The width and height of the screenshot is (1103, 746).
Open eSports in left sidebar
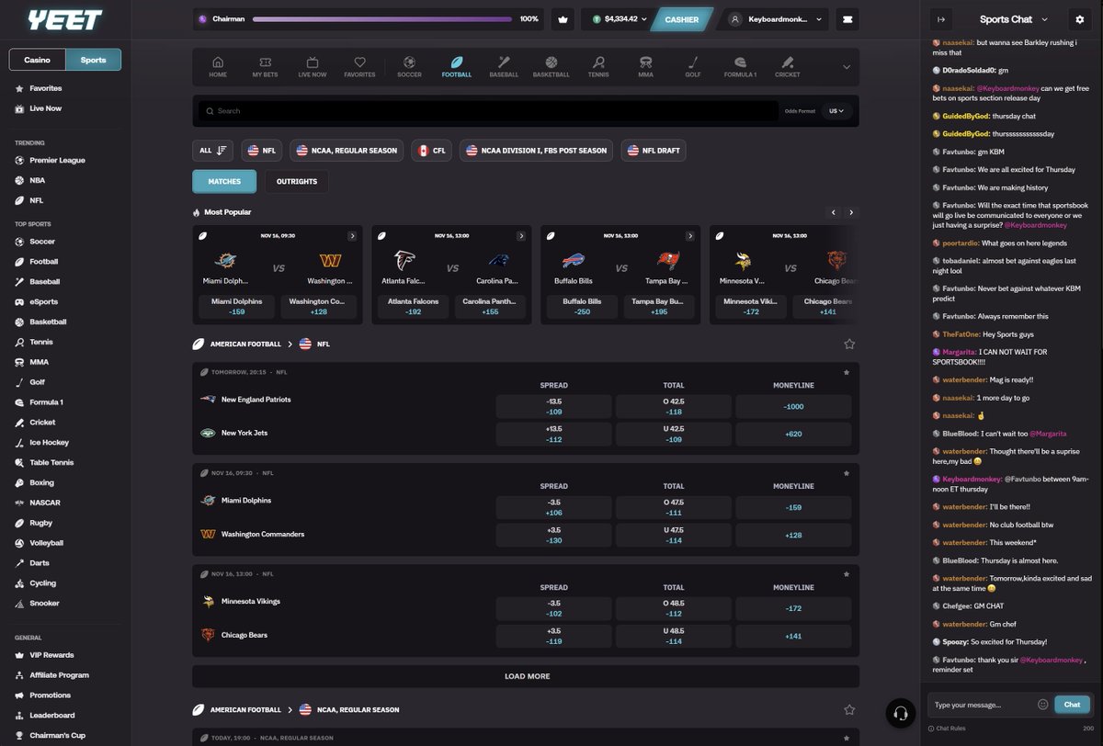coord(43,301)
